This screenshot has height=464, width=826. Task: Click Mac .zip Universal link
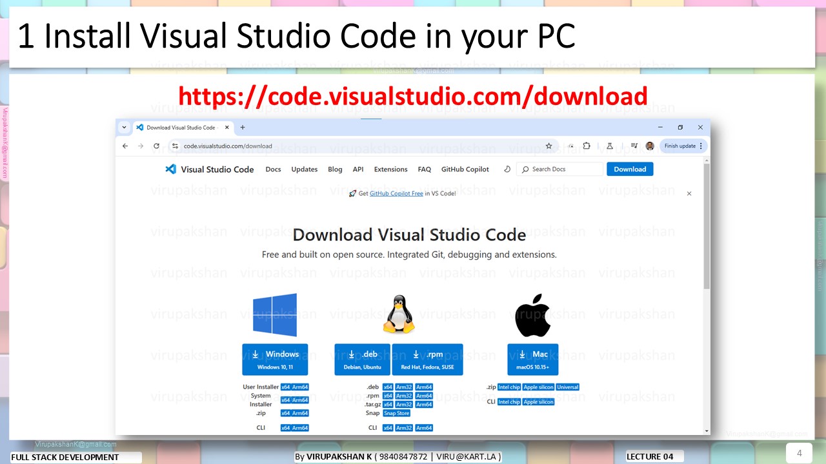click(568, 387)
